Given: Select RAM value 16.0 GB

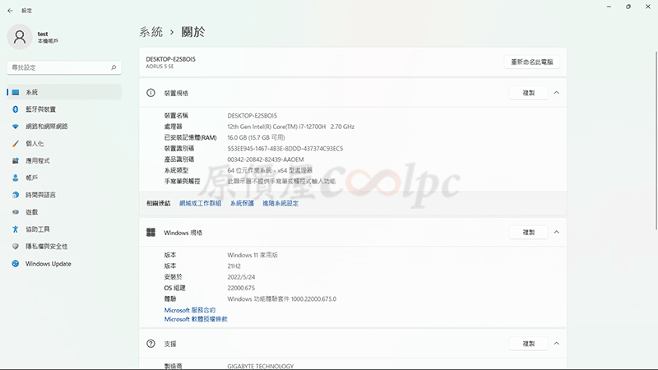Looking at the screenshot, I should 256,137.
